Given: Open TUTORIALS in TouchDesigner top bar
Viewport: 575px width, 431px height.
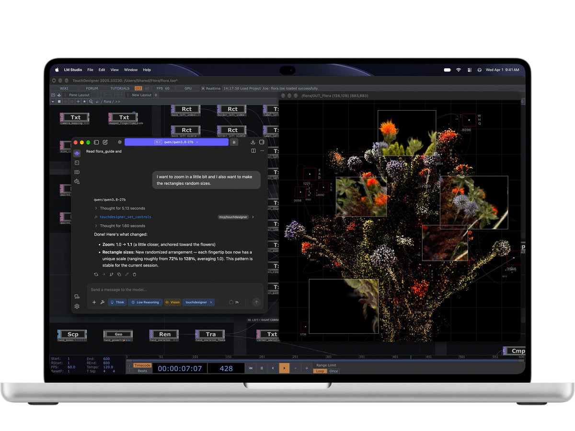Looking at the screenshot, I should pyautogui.click(x=120, y=89).
